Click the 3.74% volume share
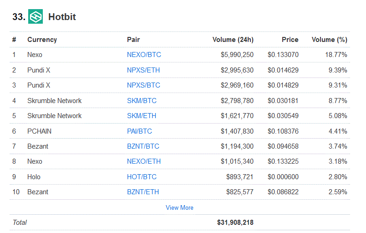This screenshot has width=366, height=233. pos(338,146)
